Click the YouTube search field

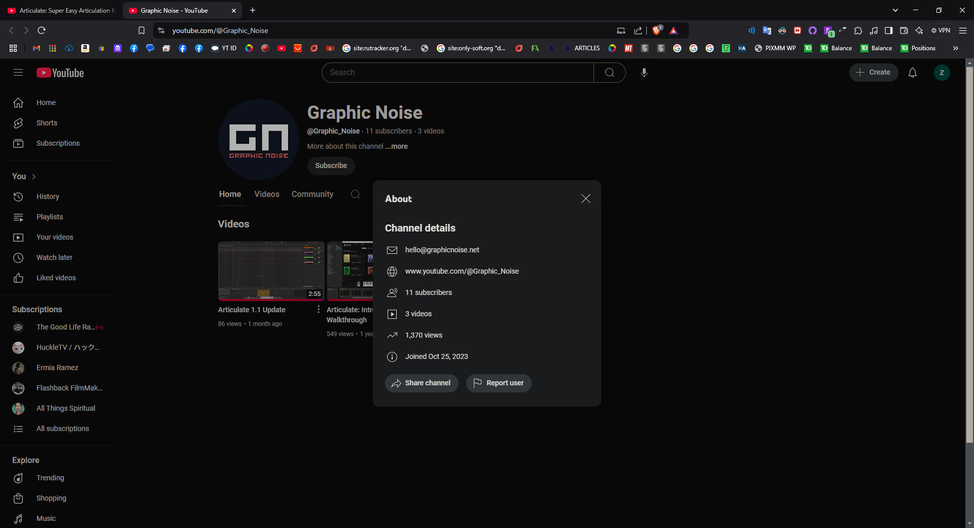[x=458, y=73]
